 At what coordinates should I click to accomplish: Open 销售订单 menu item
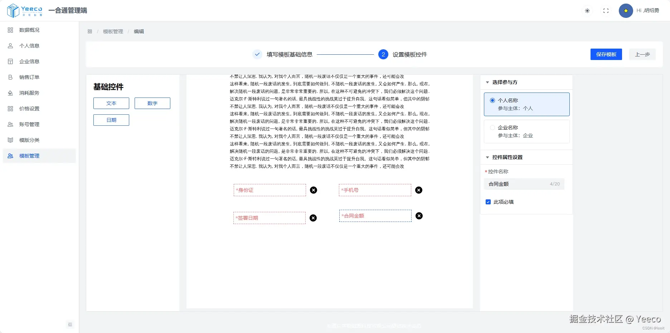(39, 77)
